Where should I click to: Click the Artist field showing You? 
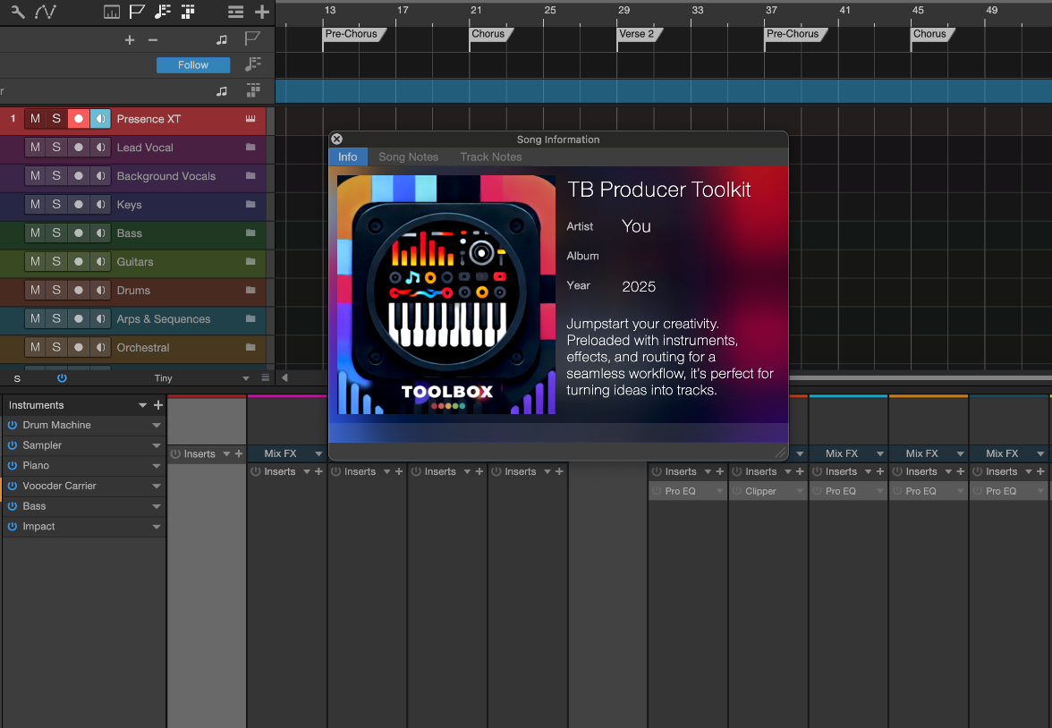636,226
